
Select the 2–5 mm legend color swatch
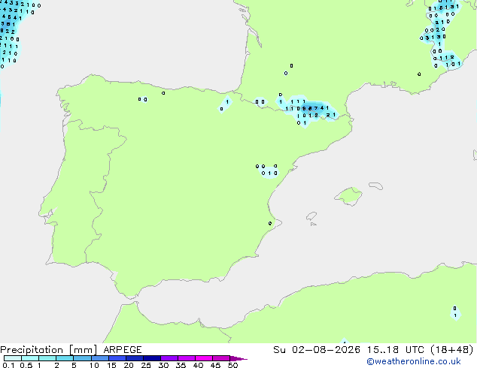pos(65,358)
